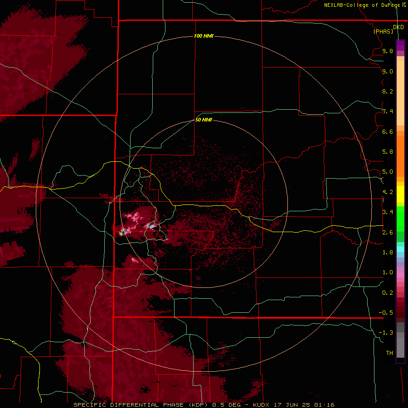This screenshot has width=408, height=408.
Task: Pick the cyan color bar segment
Action: pyautogui.click(x=400, y=249)
